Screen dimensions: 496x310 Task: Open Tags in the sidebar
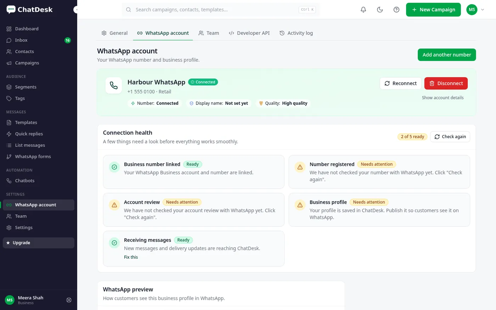tap(39, 98)
